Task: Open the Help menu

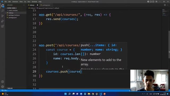Action: (x=40, y=2)
